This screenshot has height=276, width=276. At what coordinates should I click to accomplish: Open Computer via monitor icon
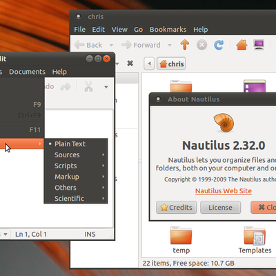(x=259, y=45)
